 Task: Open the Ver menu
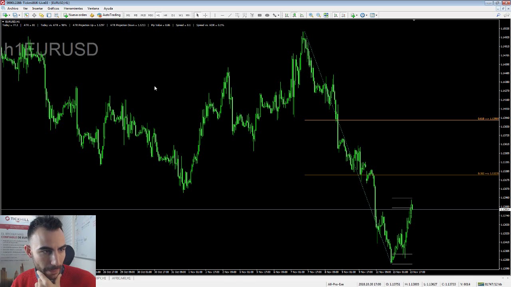(x=26, y=8)
